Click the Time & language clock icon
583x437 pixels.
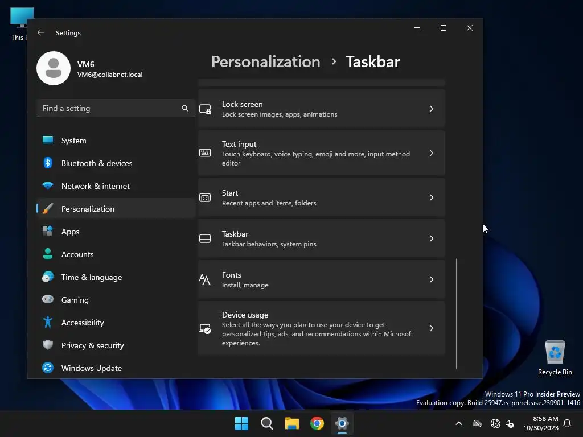coord(48,277)
